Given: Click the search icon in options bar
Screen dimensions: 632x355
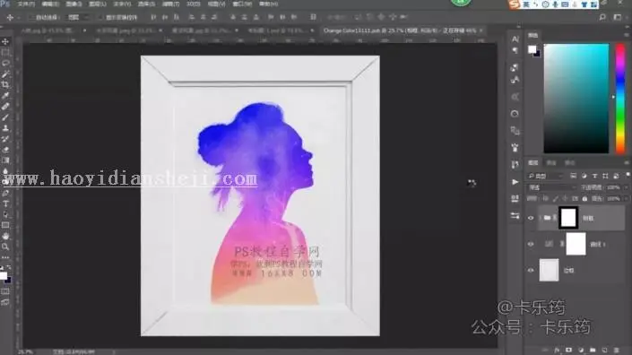Looking at the screenshot, I should 602,17.
